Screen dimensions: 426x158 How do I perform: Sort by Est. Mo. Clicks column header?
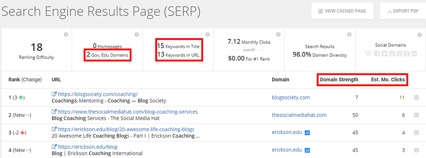click(x=388, y=80)
